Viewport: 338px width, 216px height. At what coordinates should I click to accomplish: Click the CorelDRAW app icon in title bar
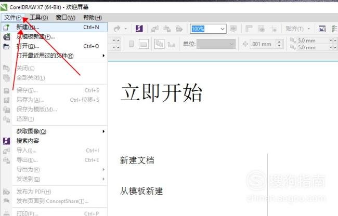(x=4, y=7)
